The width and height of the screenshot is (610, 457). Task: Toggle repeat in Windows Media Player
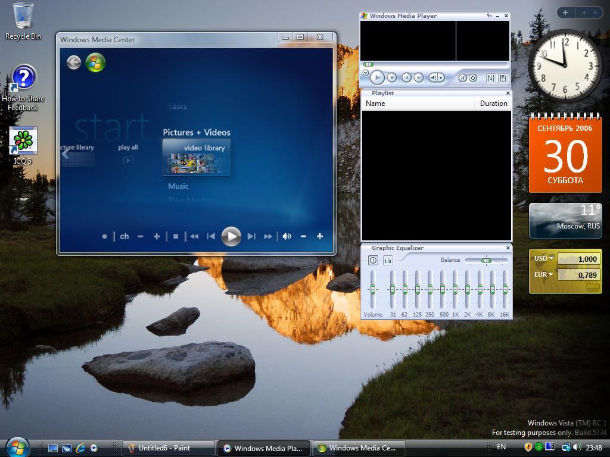(x=472, y=78)
